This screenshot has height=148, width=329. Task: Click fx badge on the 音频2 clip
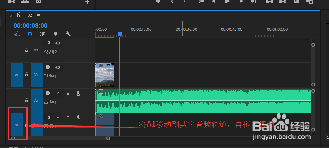[x=101, y=116]
